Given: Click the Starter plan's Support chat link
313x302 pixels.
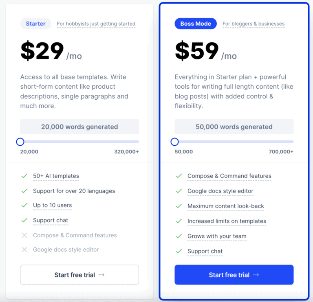Looking at the screenshot, I should click(51, 220).
